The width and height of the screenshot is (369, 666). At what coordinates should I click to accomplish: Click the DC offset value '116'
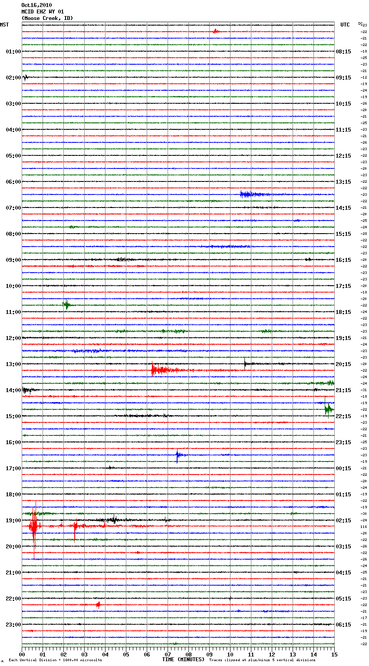click(364, 527)
